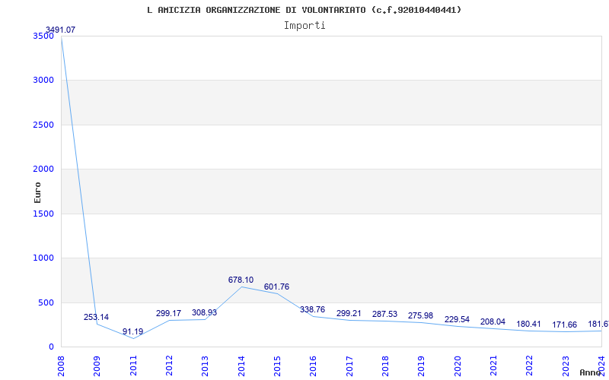Click the L AMICIZIA ORGANIZZAZIONE chart title
Screen dimensions: 609x380
[x=304, y=10]
